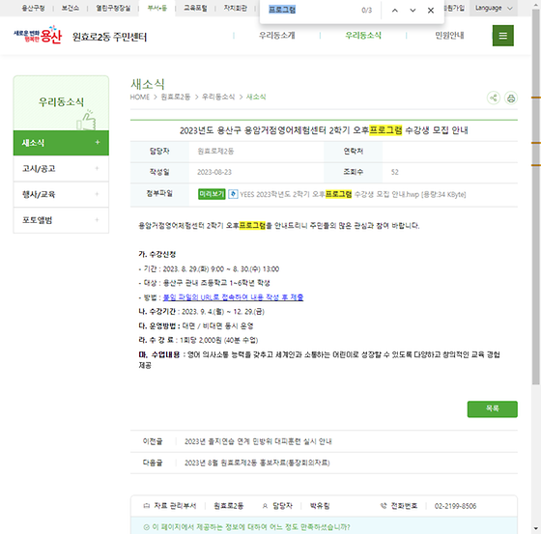Select the 부서•동 top tab
This screenshot has width=541, height=534.
(157, 8)
